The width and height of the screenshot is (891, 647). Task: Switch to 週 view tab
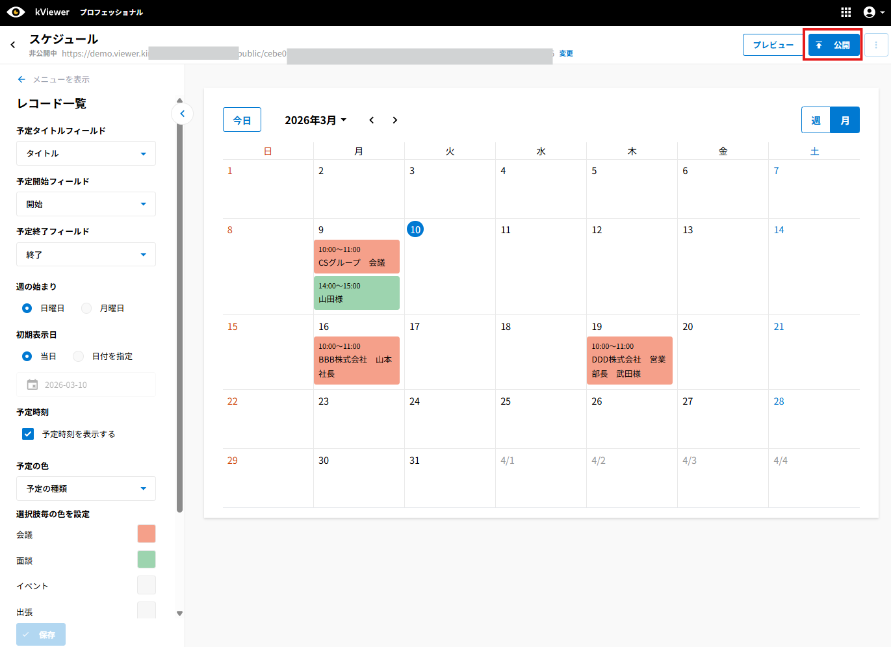click(x=816, y=120)
